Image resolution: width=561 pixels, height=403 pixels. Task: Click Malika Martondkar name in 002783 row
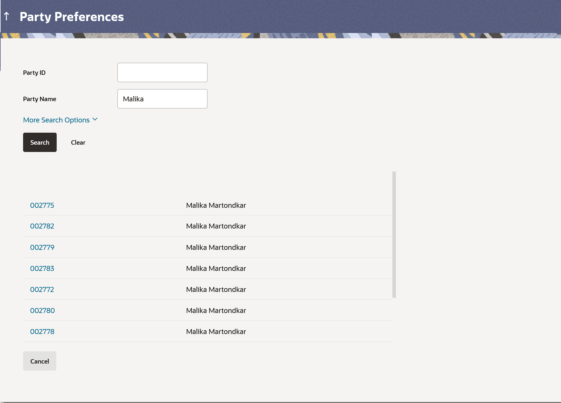(x=216, y=269)
